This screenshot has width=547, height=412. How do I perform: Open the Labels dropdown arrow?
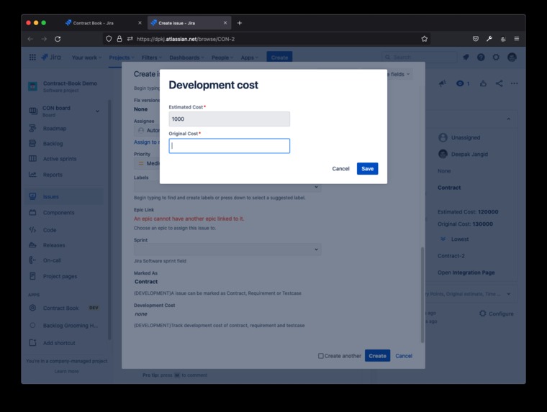pyautogui.click(x=316, y=187)
